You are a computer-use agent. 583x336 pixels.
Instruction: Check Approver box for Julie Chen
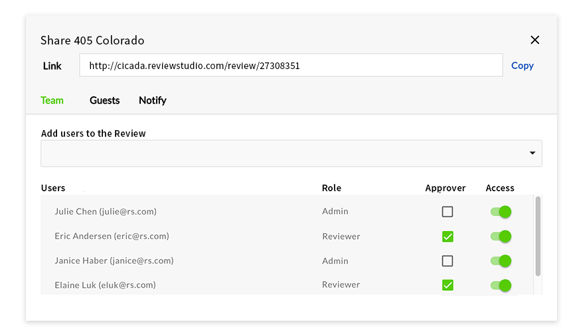[448, 212]
